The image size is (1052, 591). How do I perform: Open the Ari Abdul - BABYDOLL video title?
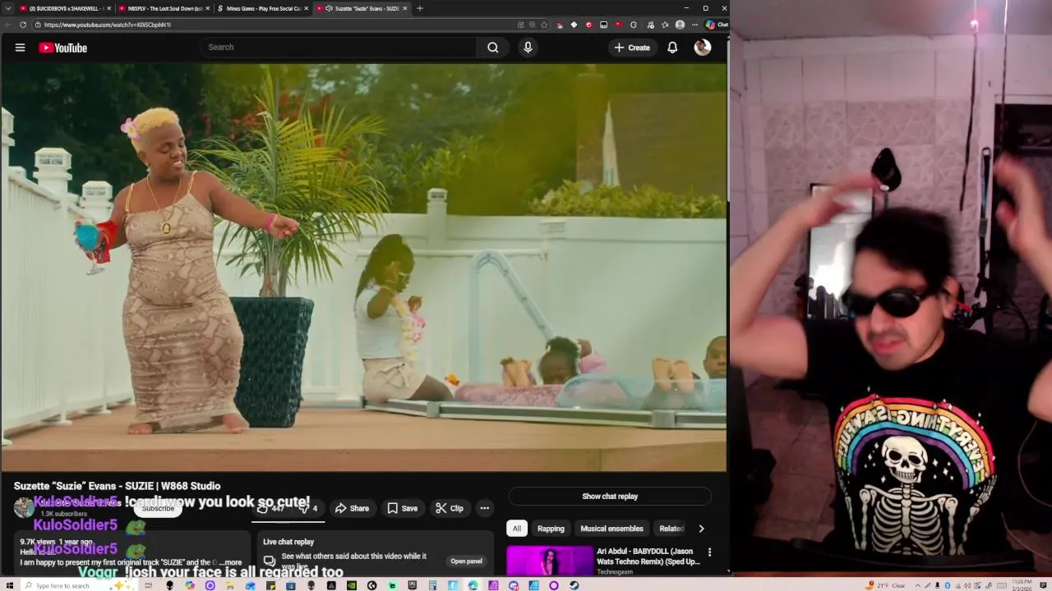(x=648, y=557)
